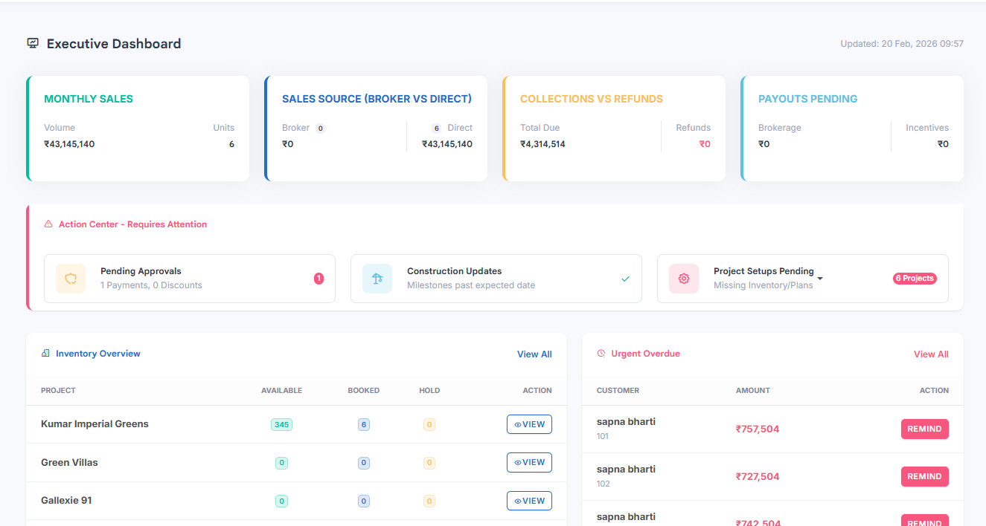Open View All for Inventory Overview
The image size is (986, 526).
click(x=534, y=354)
